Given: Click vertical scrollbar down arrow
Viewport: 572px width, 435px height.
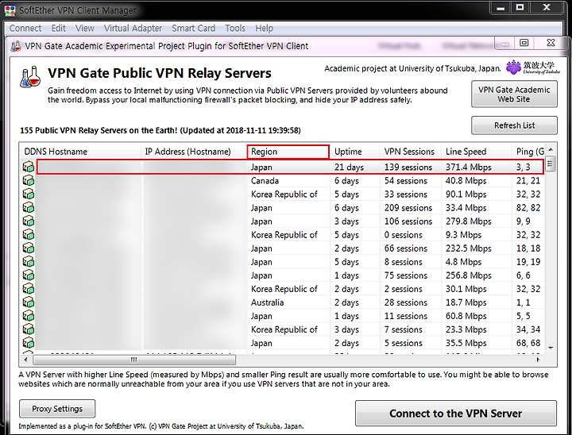Looking at the screenshot, I should [x=551, y=348].
